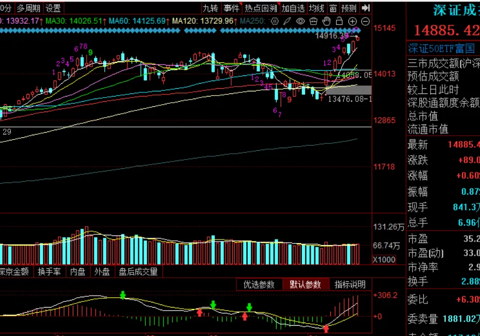
Task: Toggle the chart lock icon
Action: pos(339,21)
